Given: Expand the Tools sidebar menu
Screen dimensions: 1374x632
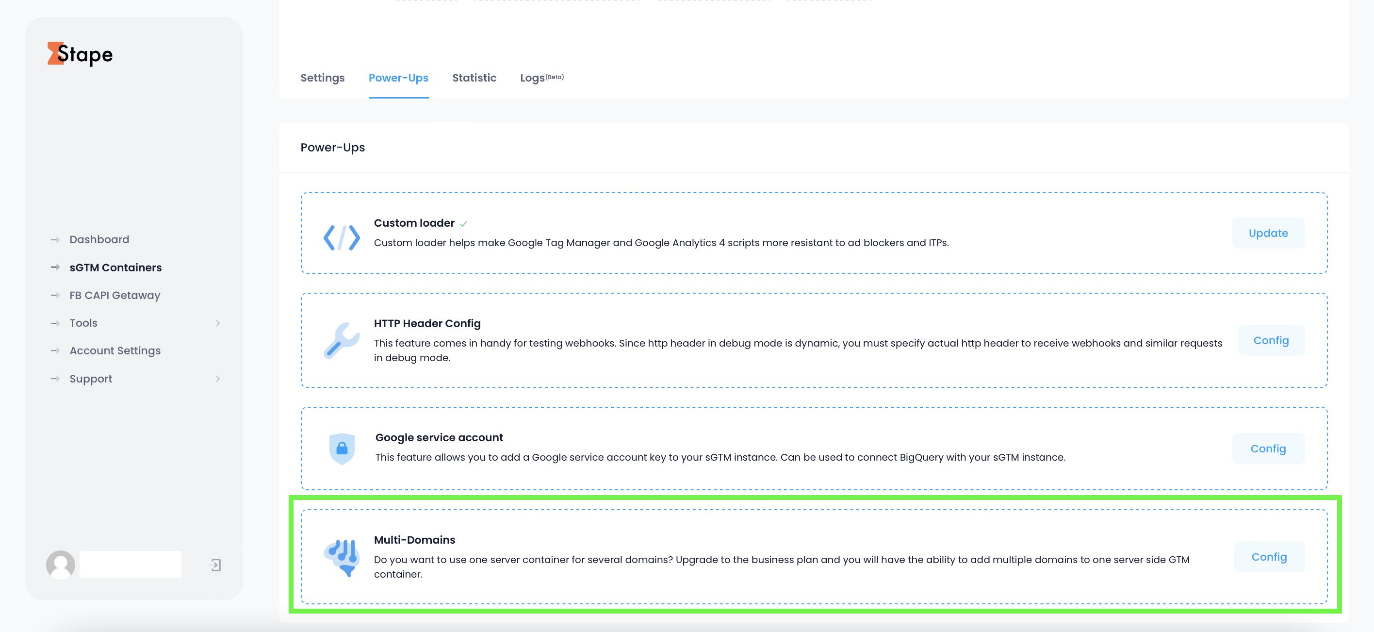Looking at the screenshot, I should 83,322.
